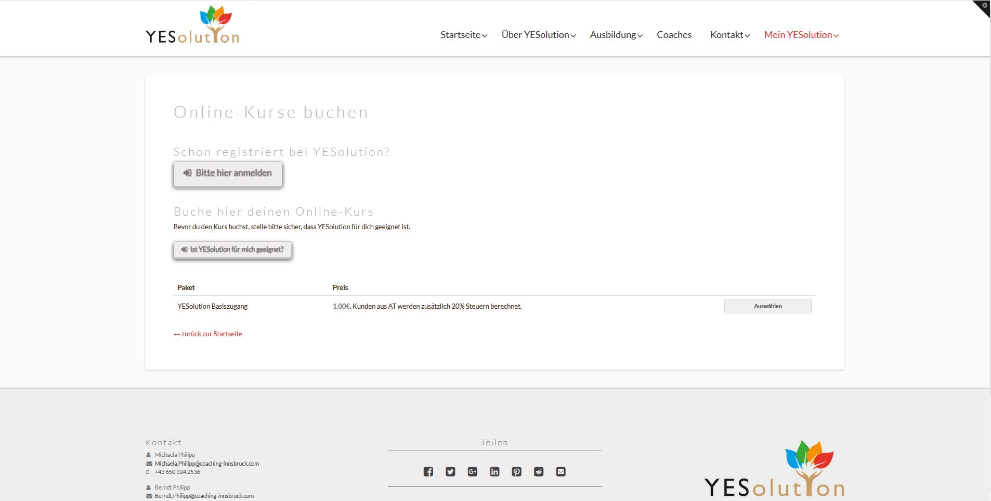Image resolution: width=991 pixels, height=501 pixels.
Task: Share page on Facebook
Action: tap(428, 471)
